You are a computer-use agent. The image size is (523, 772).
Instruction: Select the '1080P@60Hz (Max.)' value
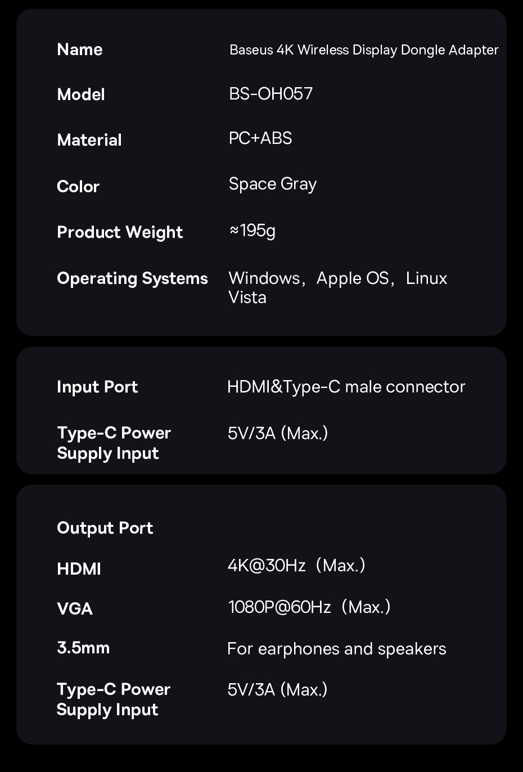(309, 607)
